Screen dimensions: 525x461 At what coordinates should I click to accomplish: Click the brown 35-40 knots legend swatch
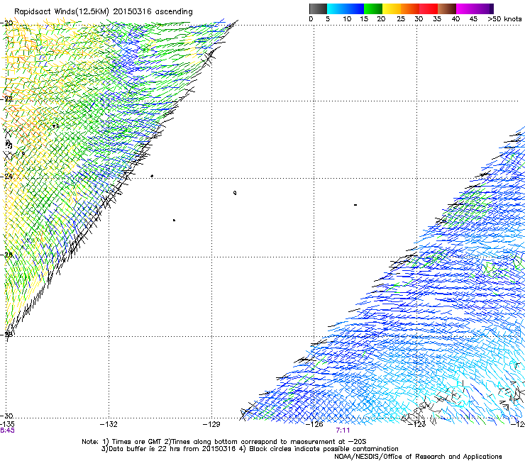pos(447,9)
